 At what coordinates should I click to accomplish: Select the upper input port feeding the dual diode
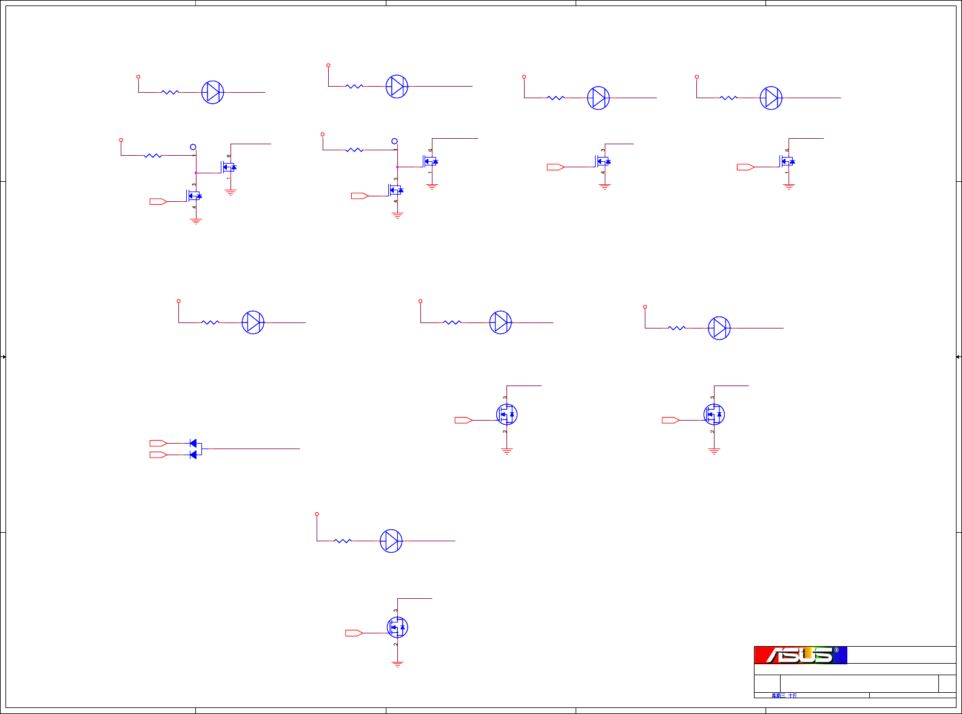click(159, 444)
